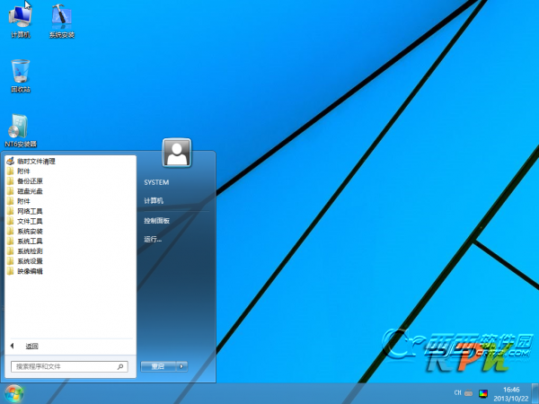
Task: Open the 运行... dialog
Action: tap(153, 239)
